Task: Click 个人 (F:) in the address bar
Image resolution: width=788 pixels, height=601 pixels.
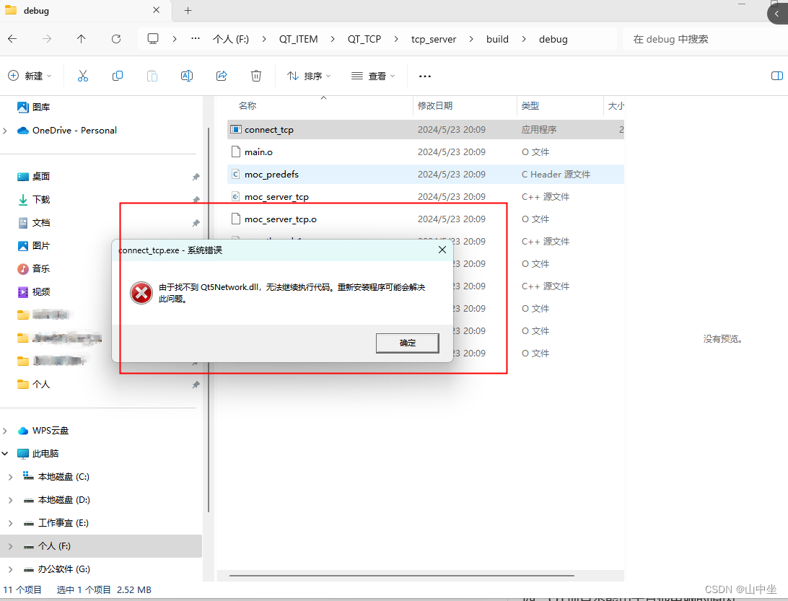Action: point(231,39)
